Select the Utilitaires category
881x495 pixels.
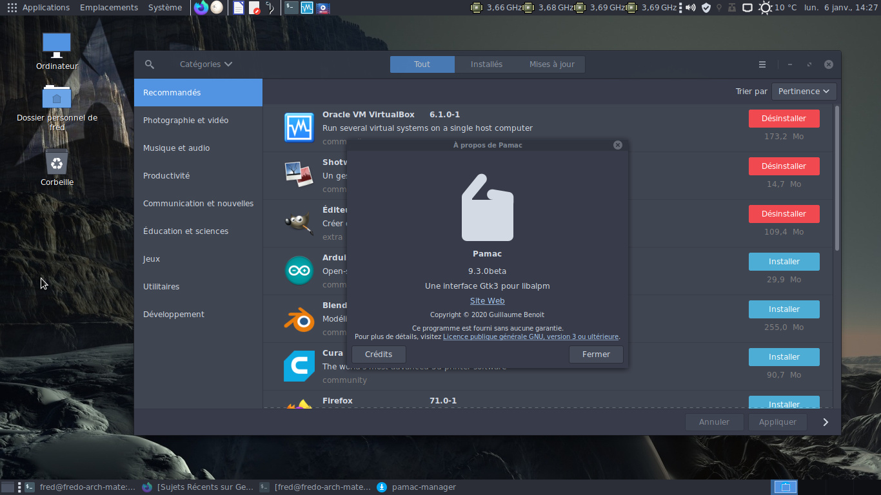[x=198, y=287]
